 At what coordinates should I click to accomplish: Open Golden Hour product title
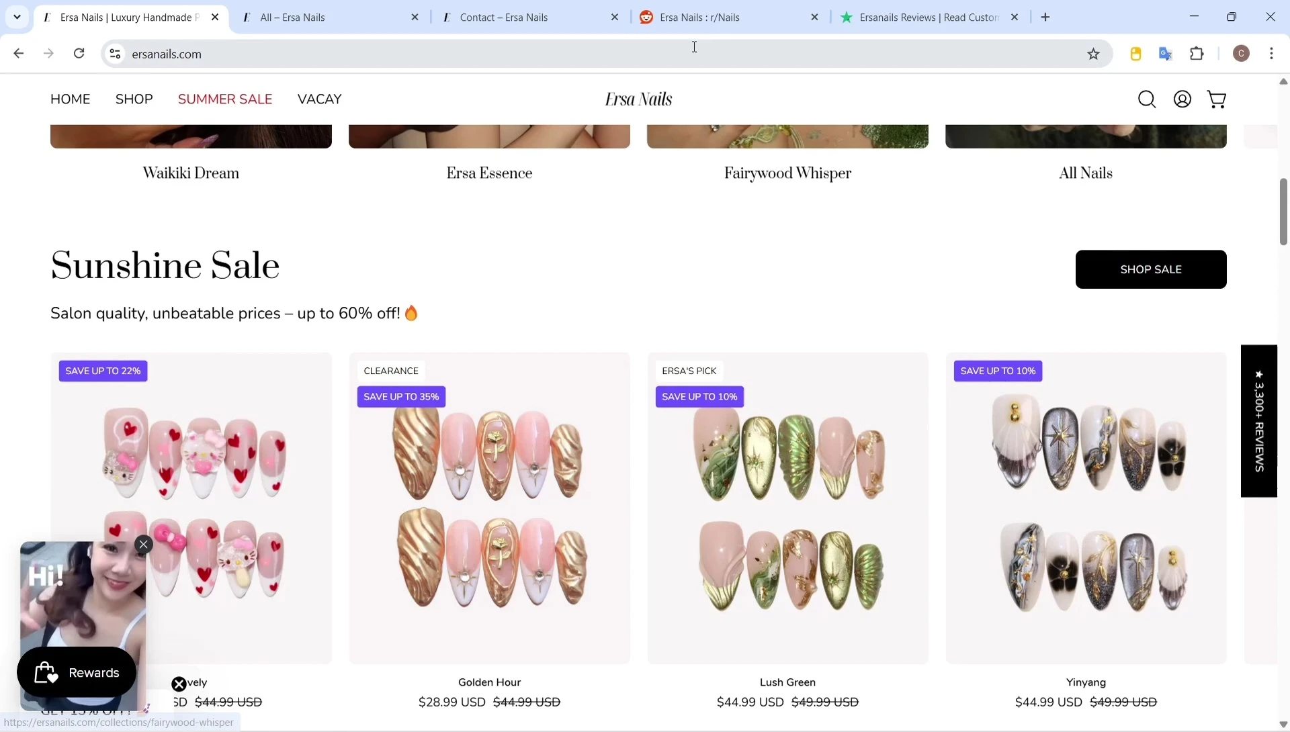click(x=489, y=682)
